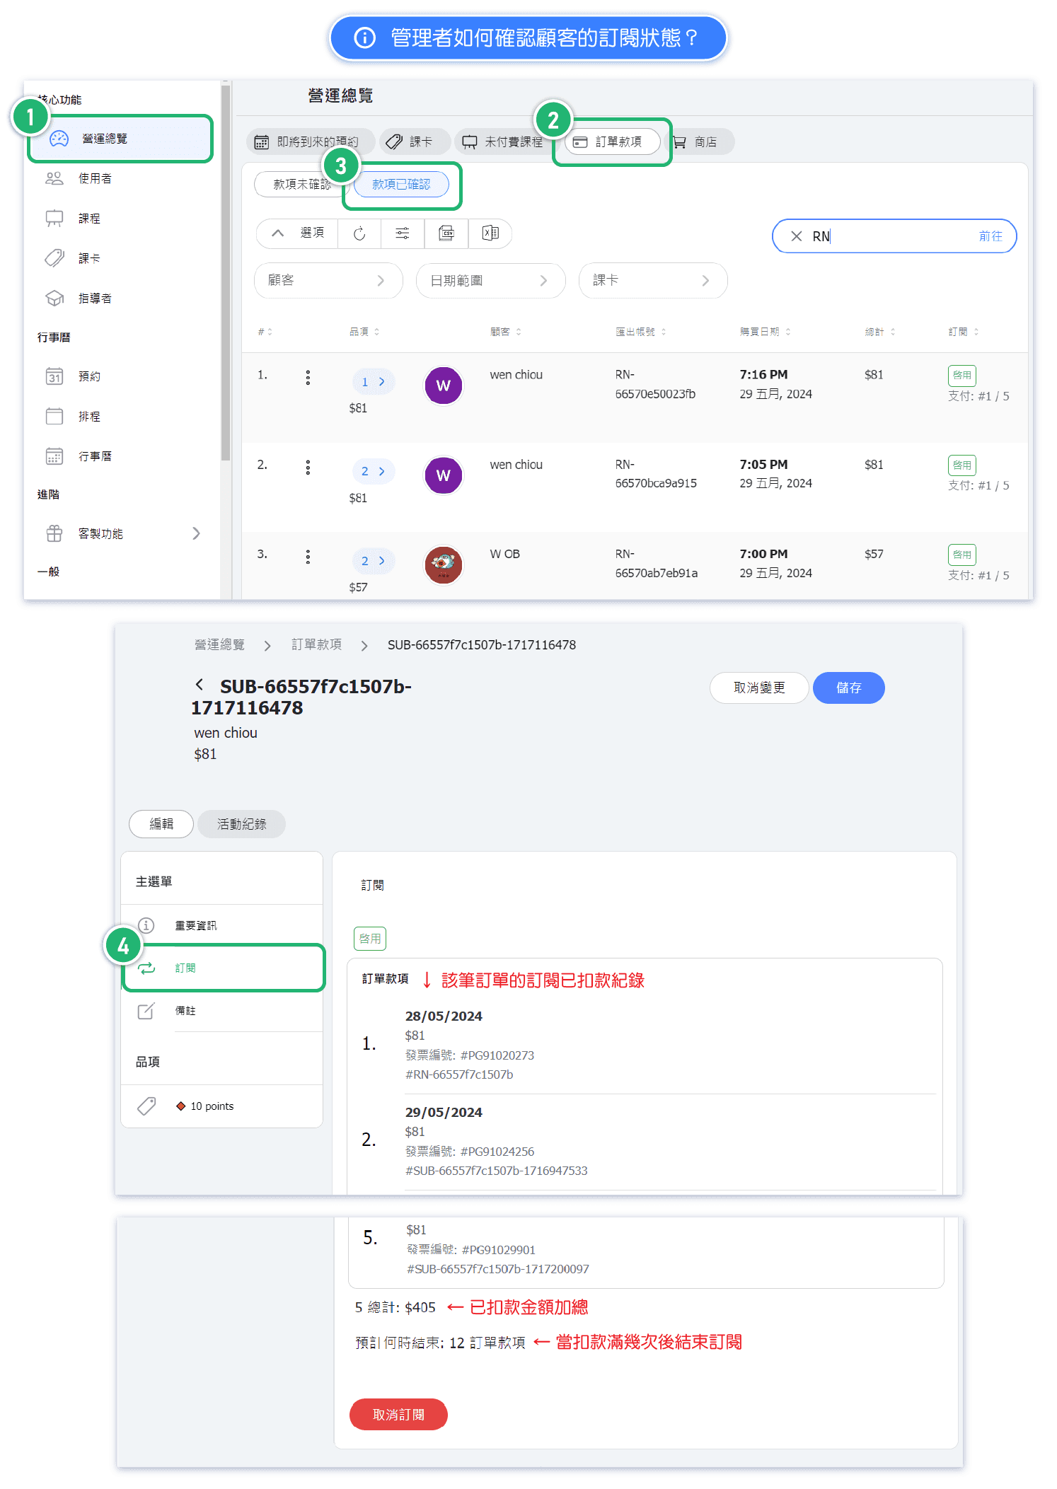Screen dimensions: 1057x1489
Task: Click the back arrow beside SUB-66557f7c1507b title
Action: click(x=200, y=685)
